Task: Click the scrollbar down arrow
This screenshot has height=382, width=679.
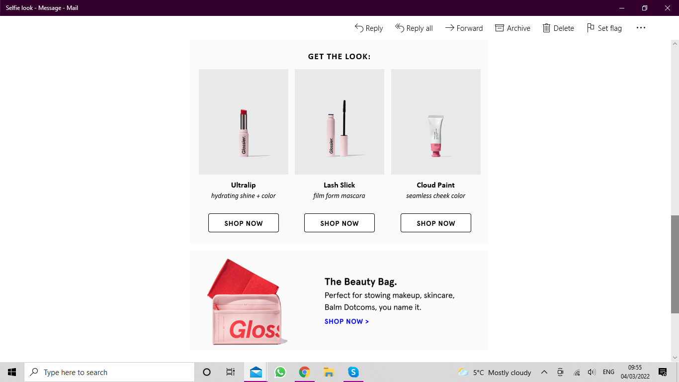Action: click(x=675, y=357)
